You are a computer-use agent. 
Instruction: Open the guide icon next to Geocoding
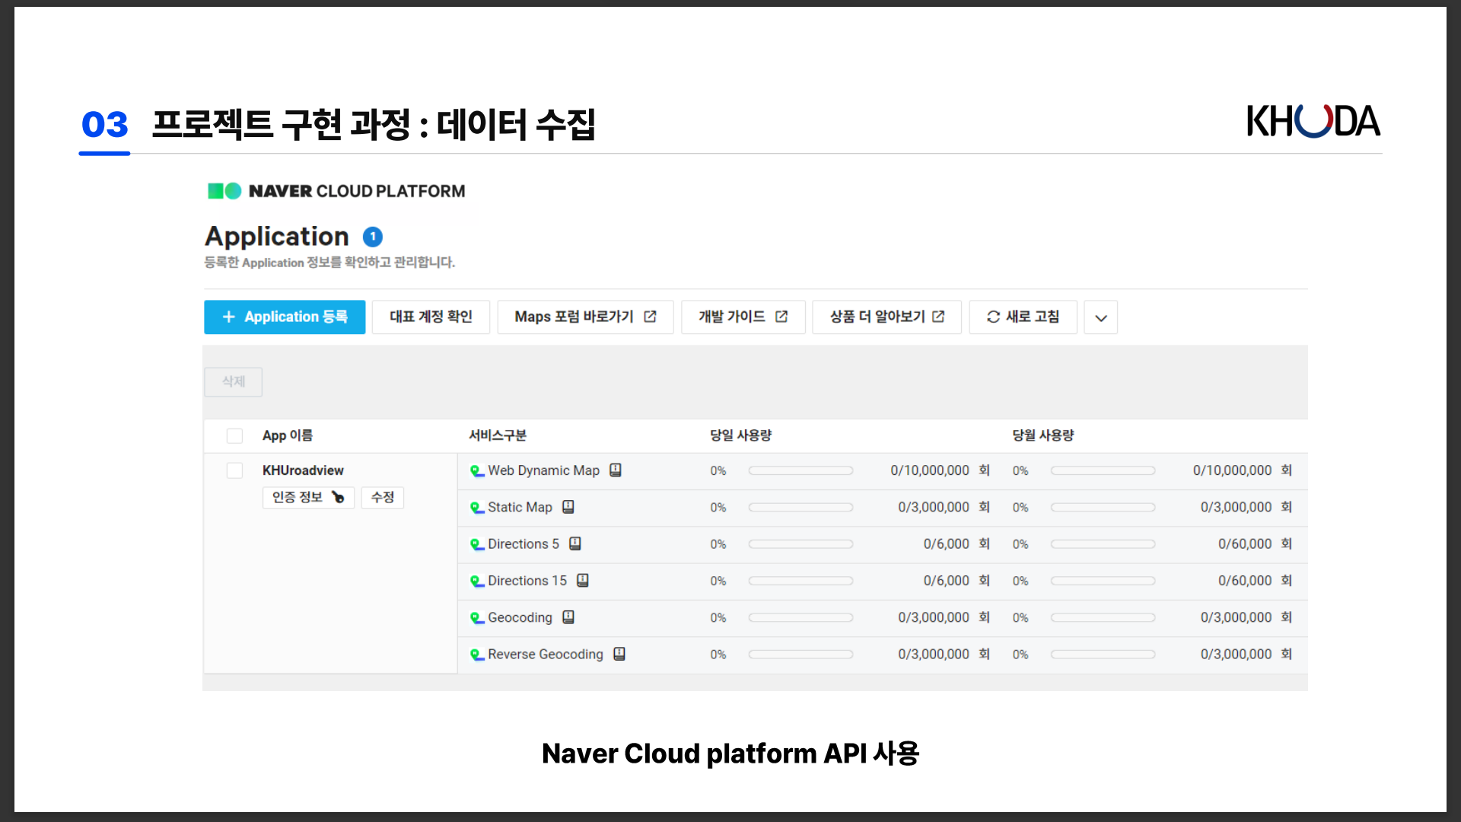point(568,617)
